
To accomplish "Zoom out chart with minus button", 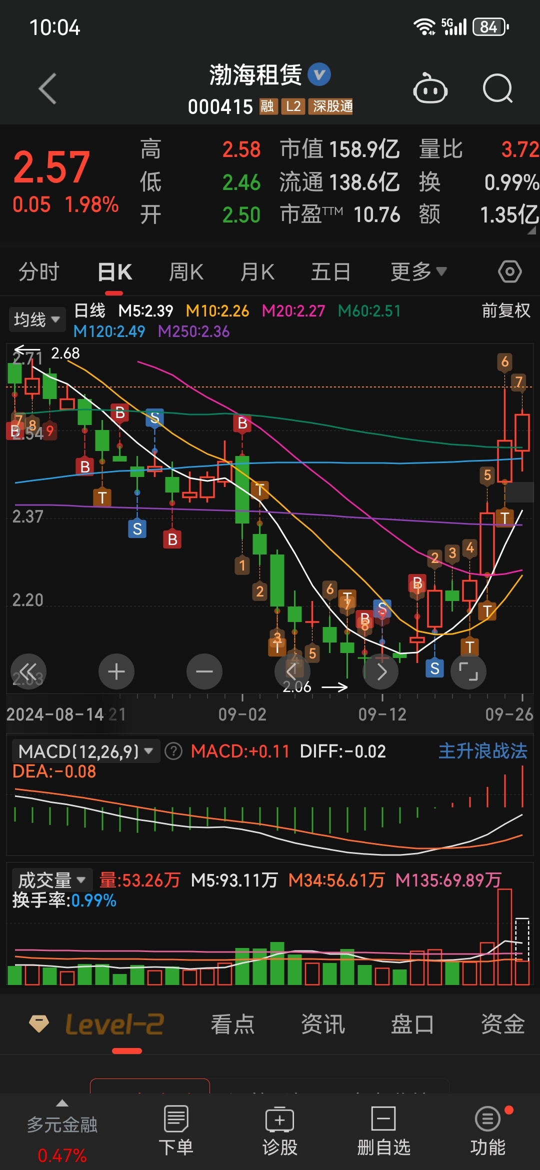I will [x=204, y=671].
